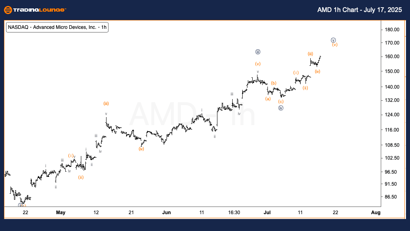Click the orange (c) wave label
The height and width of the screenshot is (231, 410).
281,101
